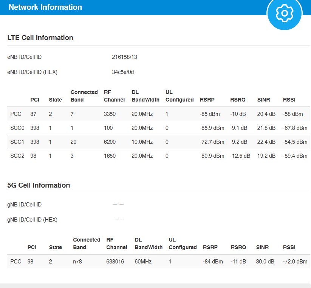
Task: Click the 5G RF Channel 638016
Action: point(115,262)
